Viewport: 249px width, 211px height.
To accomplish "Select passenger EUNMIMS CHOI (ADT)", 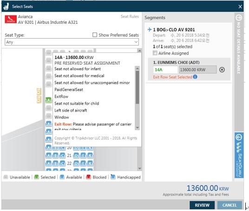I will pyautogui.click(x=176, y=62).
